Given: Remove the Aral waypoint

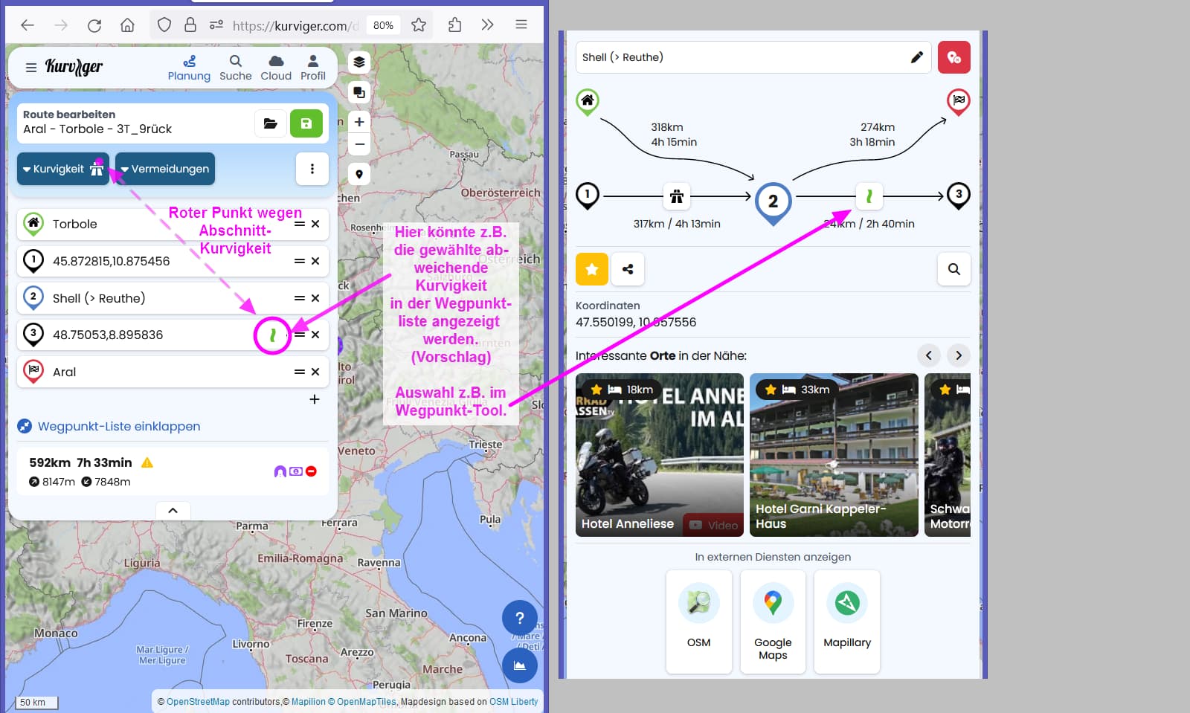Looking at the screenshot, I should click(x=315, y=372).
